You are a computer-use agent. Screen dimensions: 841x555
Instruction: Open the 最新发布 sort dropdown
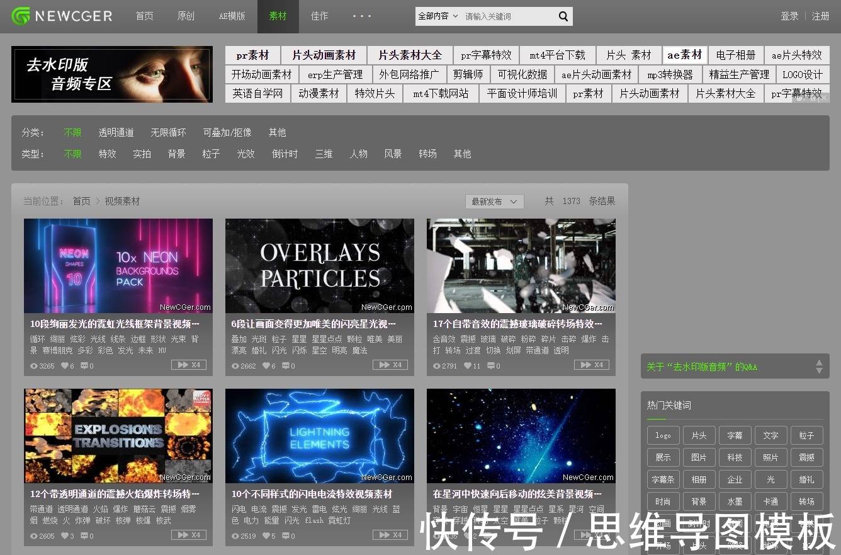(494, 202)
